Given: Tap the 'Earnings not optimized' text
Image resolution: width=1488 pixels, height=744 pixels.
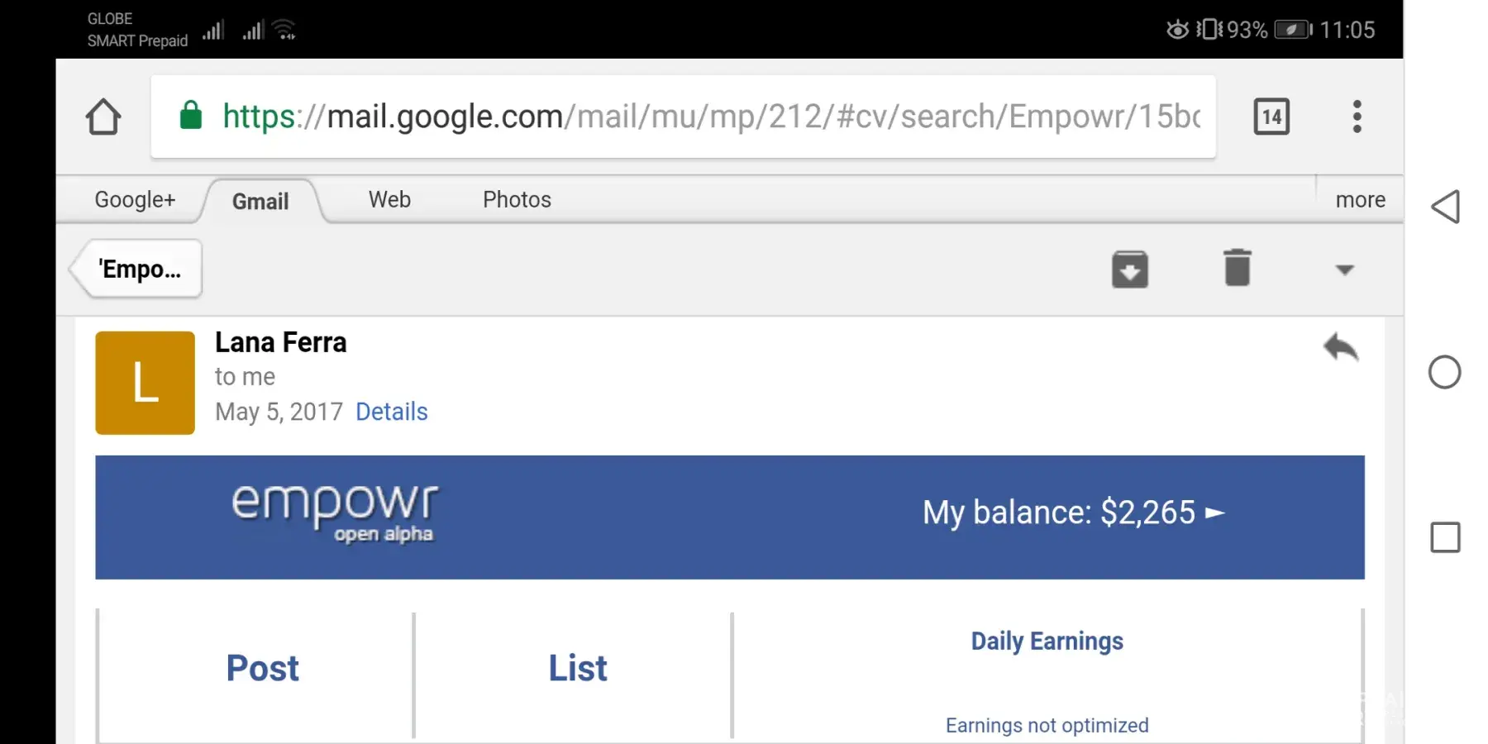Looking at the screenshot, I should (x=1047, y=725).
